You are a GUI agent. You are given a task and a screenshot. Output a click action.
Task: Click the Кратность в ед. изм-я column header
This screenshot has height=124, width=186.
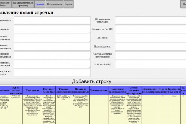[x=174, y=90]
